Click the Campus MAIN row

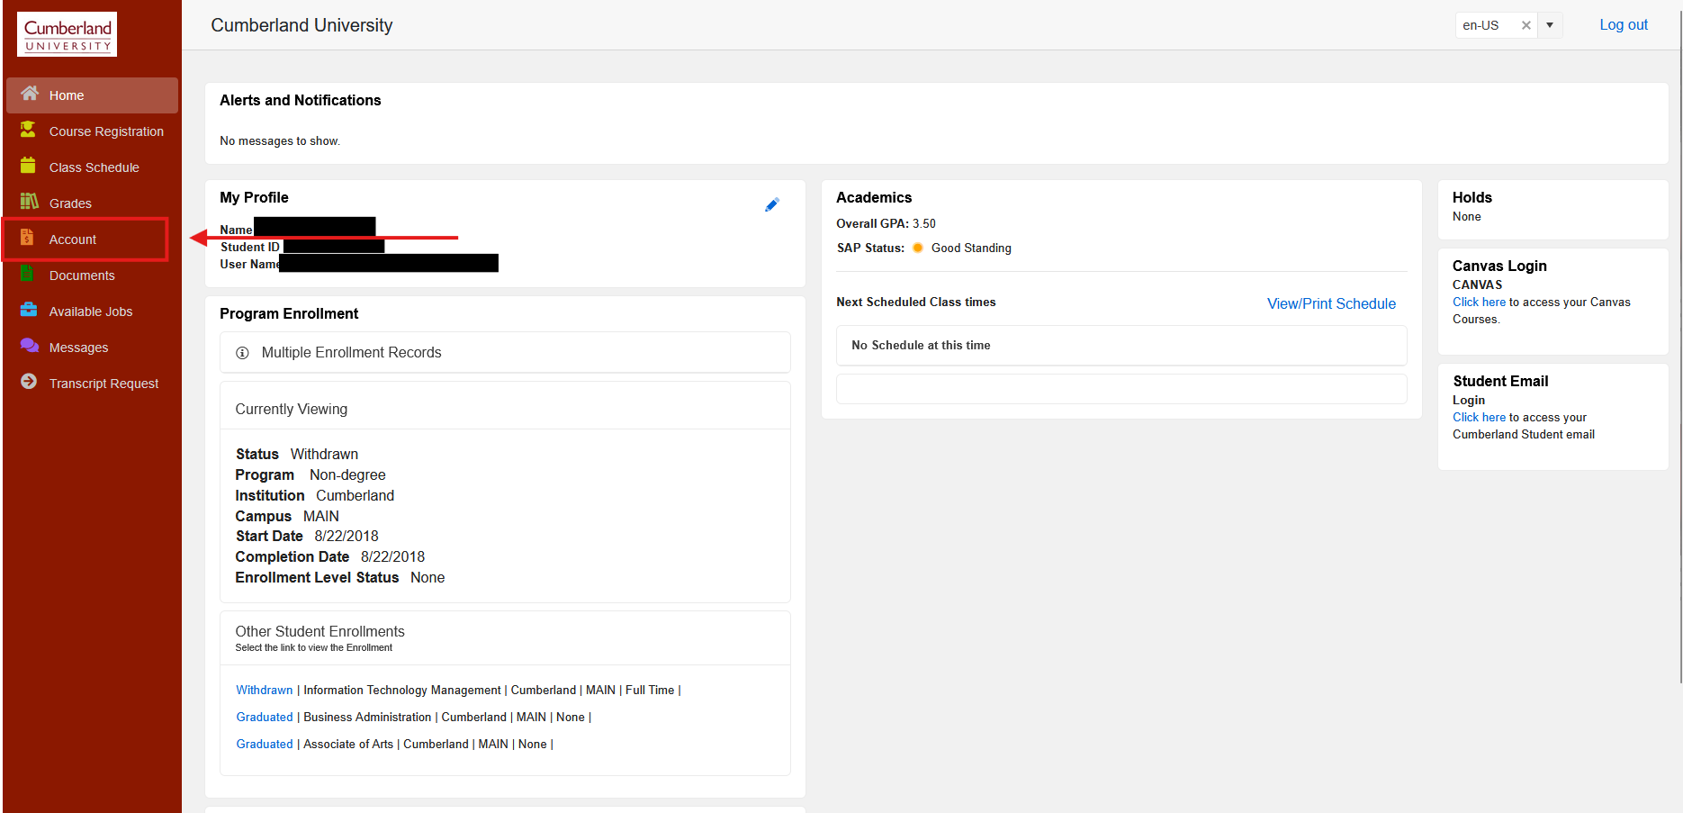287,517
